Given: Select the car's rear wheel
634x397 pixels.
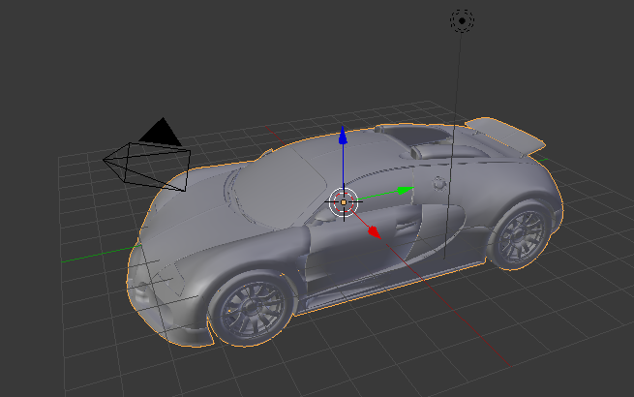Looking at the screenshot, I should point(520,236).
